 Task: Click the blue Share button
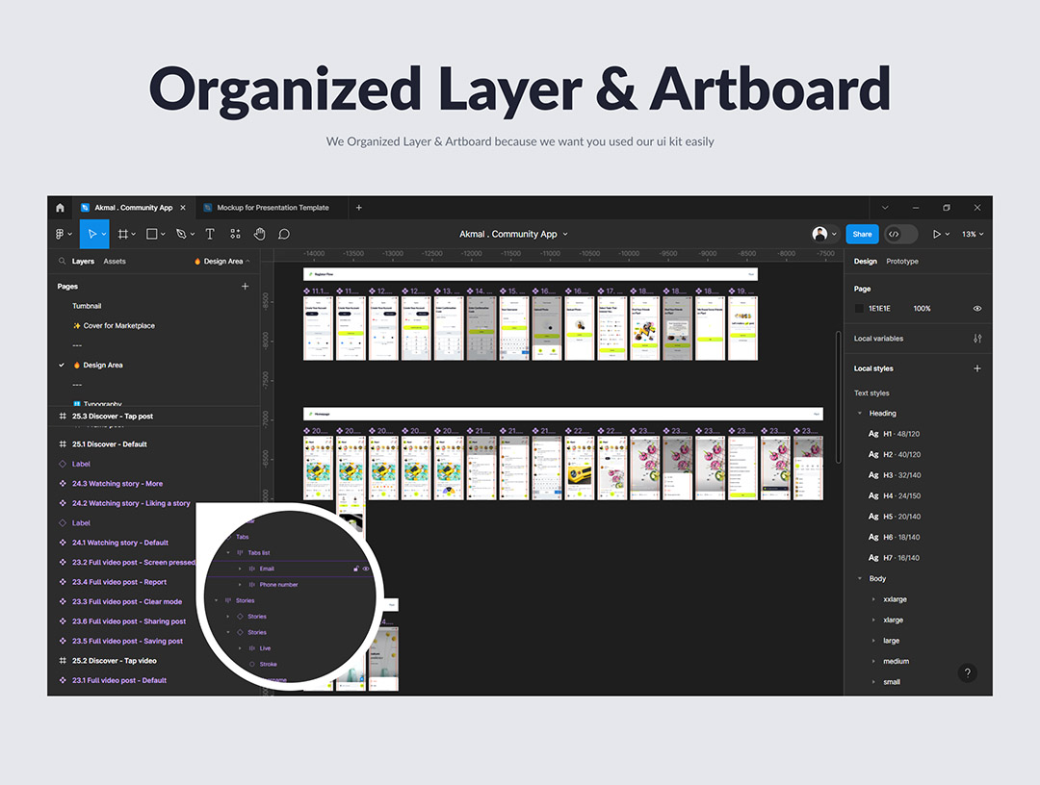(862, 234)
